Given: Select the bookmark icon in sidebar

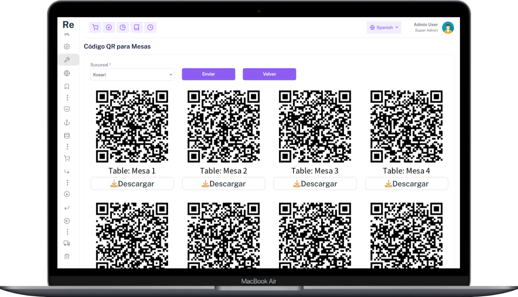Looking at the screenshot, I should (x=67, y=86).
